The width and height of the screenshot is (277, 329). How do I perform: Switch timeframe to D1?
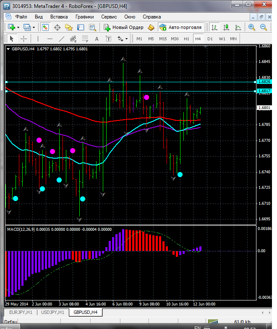click(210, 39)
